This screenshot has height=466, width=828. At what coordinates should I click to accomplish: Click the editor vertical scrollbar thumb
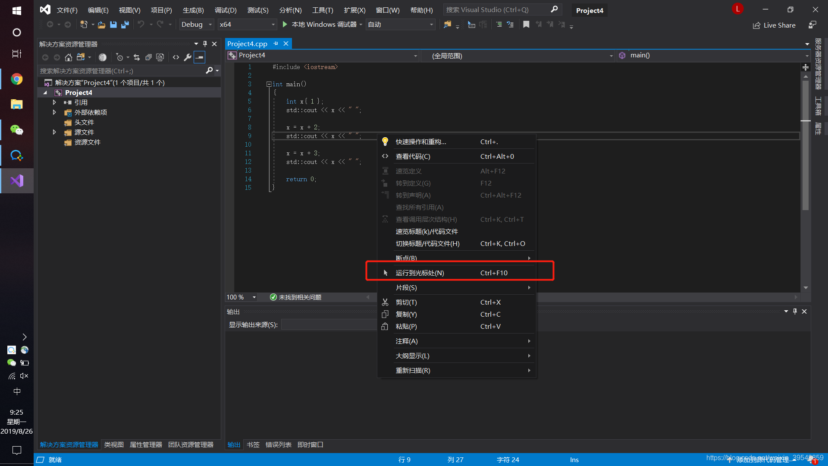pyautogui.click(x=805, y=145)
